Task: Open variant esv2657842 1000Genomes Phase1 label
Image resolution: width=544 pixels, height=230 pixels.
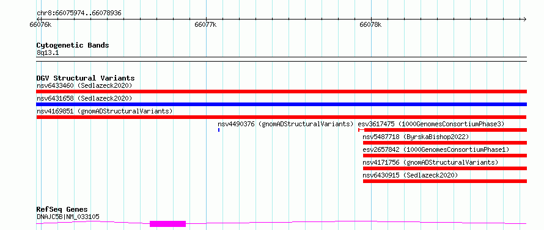Action: pyautogui.click(x=436, y=149)
